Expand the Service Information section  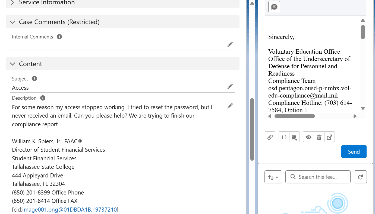pyautogui.click(x=12, y=3)
